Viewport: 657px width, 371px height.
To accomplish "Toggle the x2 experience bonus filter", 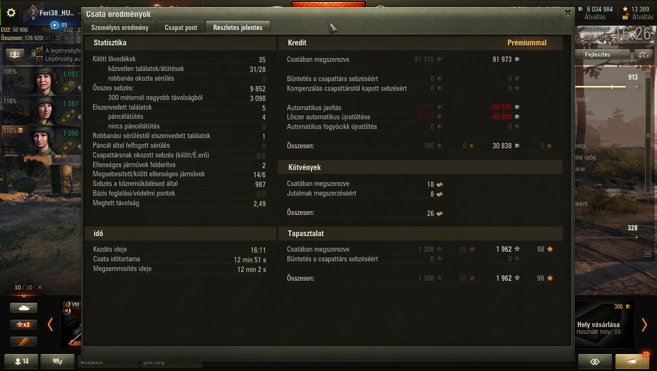I will (x=24, y=325).
